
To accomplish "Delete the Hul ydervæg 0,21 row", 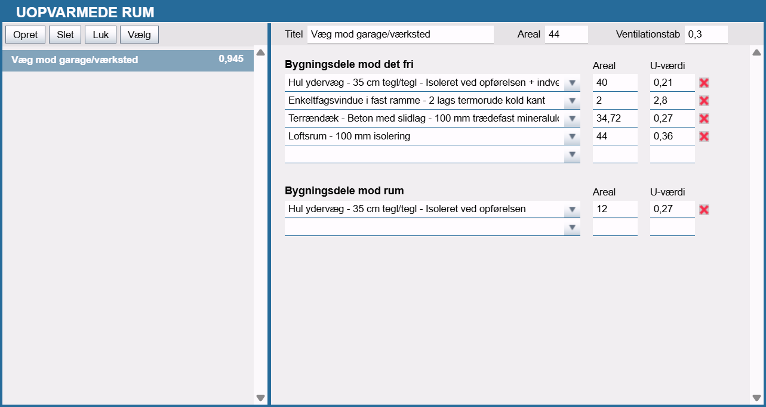I will pyautogui.click(x=704, y=83).
